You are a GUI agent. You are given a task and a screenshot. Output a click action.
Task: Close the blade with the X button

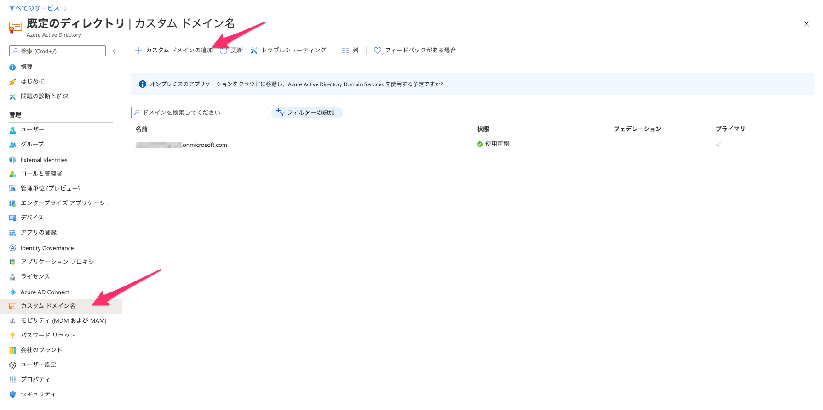click(806, 24)
